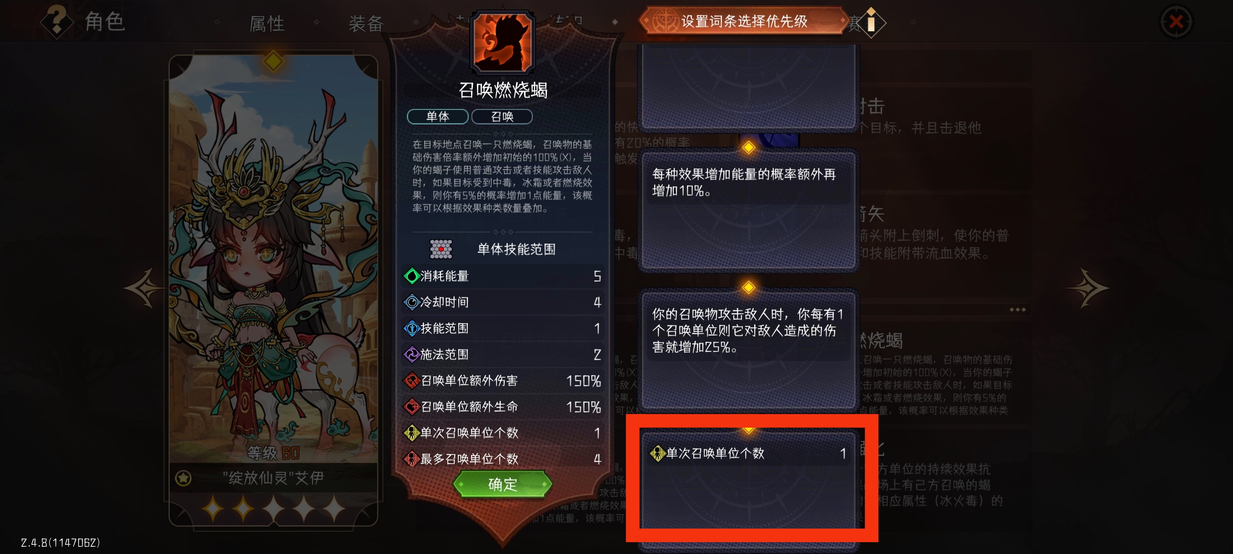Click the star favorite icon beside character name
This screenshot has height=554, width=1233.
click(x=183, y=478)
